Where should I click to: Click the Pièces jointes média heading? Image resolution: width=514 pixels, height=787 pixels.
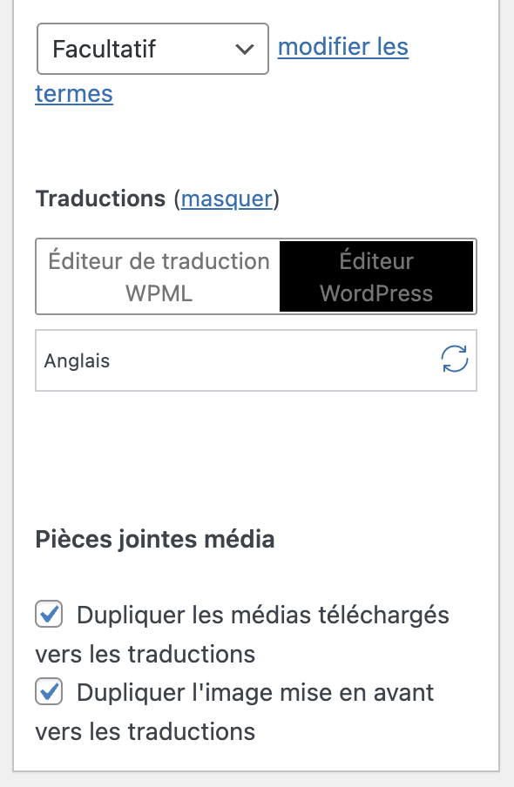click(x=155, y=540)
